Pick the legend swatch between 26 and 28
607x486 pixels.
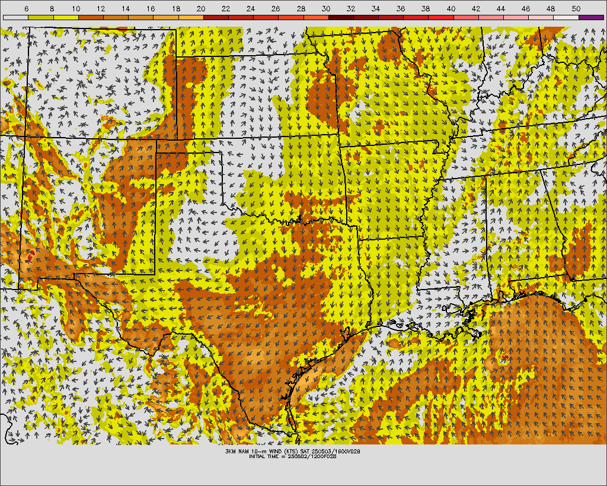coord(291,17)
